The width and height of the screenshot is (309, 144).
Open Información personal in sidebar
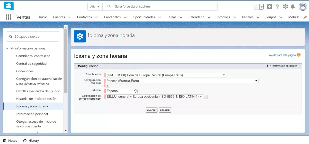tap(32, 114)
